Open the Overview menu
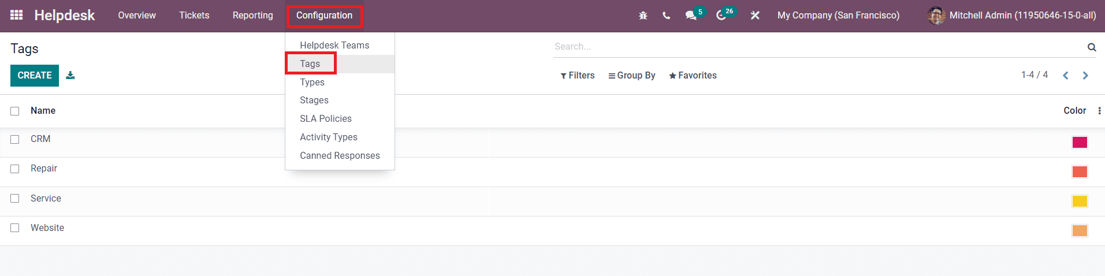1105x276 pixels. tap(137, 16)
